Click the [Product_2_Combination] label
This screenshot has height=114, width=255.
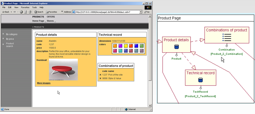tap(226, 54)
